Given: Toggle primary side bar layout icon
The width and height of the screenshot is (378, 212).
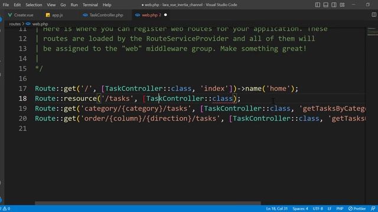Looking at the screenshot, I should (x=318, y=5).
